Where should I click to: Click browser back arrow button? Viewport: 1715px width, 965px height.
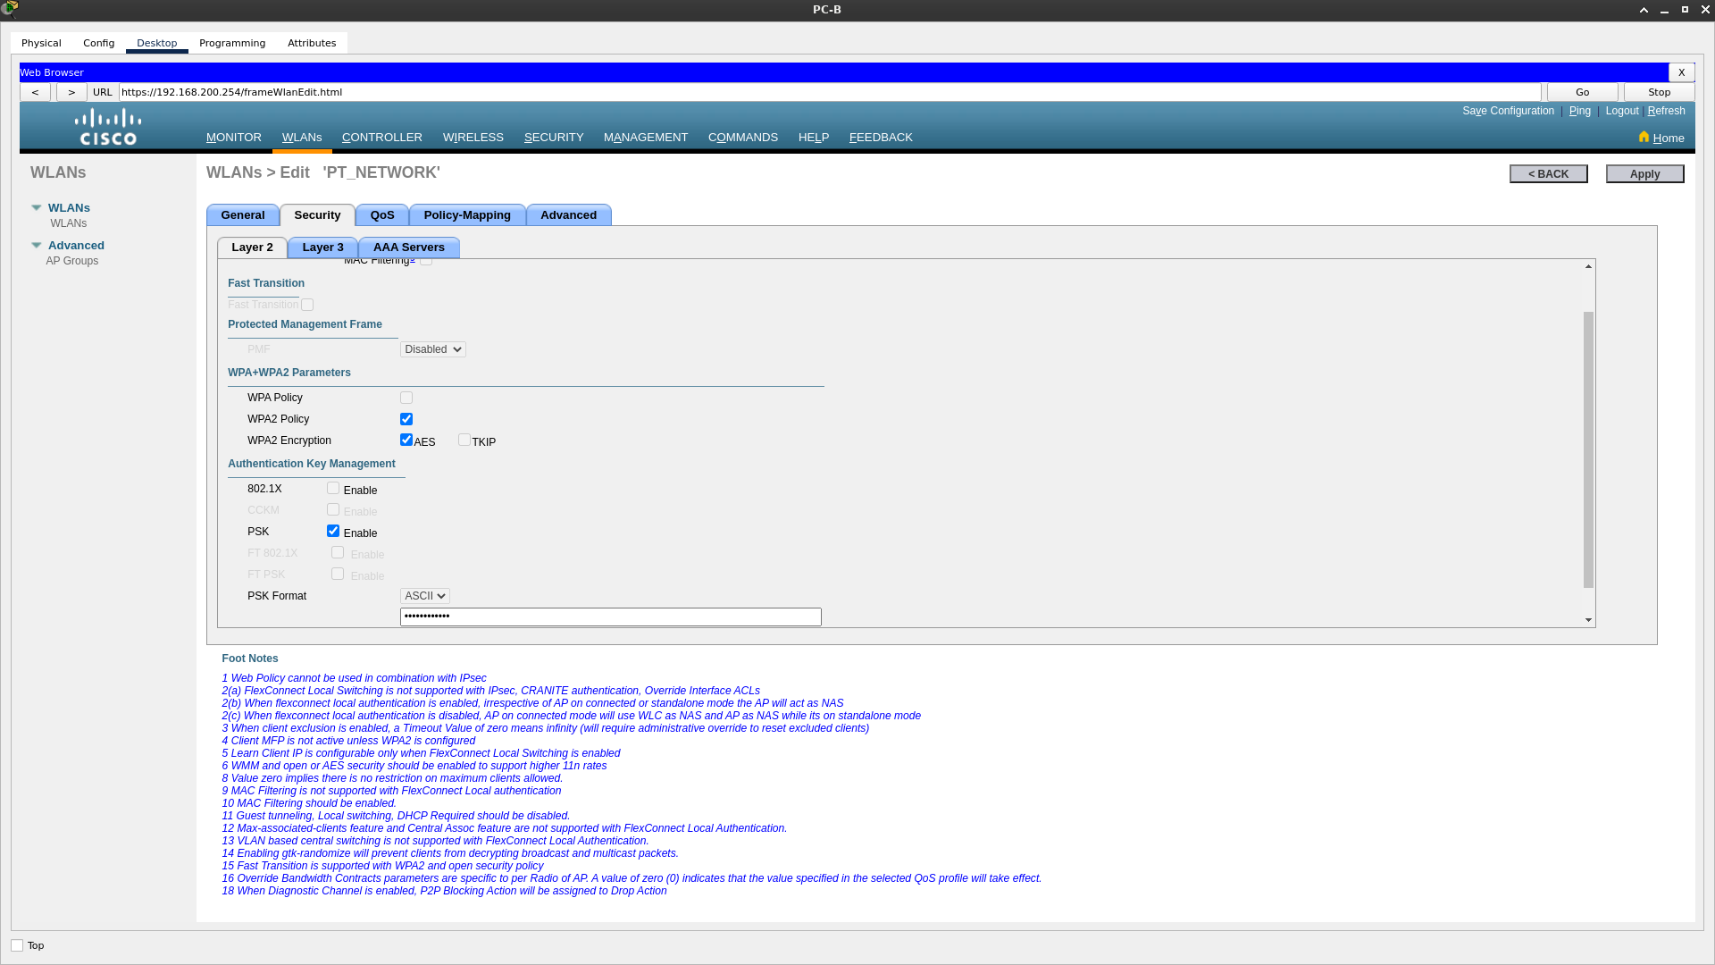[35, 92]
